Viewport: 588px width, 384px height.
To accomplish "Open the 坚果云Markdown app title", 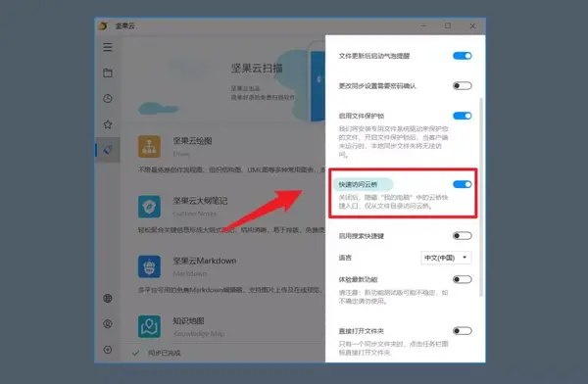I will pos(205,261).
